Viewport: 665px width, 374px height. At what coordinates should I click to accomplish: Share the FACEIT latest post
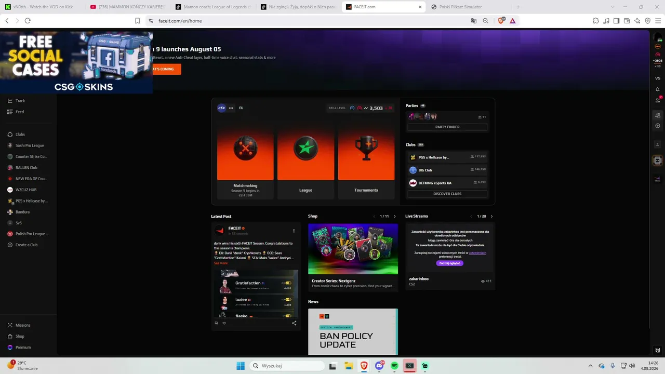point(294,323)
